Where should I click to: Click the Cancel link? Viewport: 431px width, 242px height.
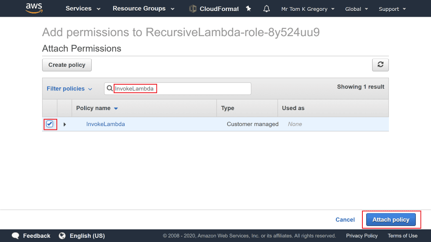pos(345,220)
